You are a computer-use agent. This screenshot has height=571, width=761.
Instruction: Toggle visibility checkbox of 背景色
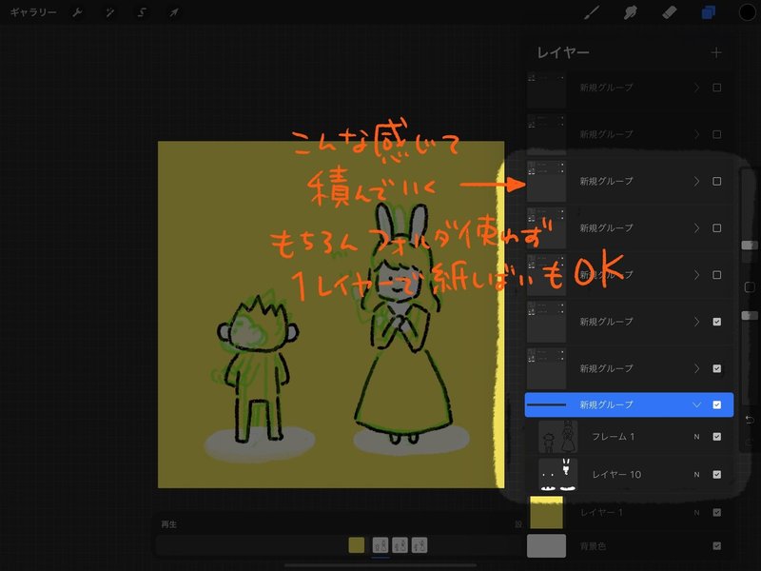click(x=717, y=546)
